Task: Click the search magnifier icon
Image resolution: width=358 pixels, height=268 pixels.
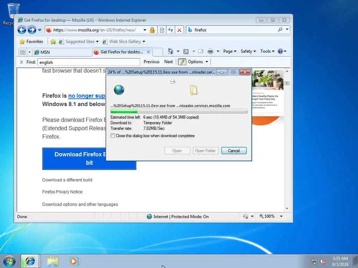Action: 280,29
